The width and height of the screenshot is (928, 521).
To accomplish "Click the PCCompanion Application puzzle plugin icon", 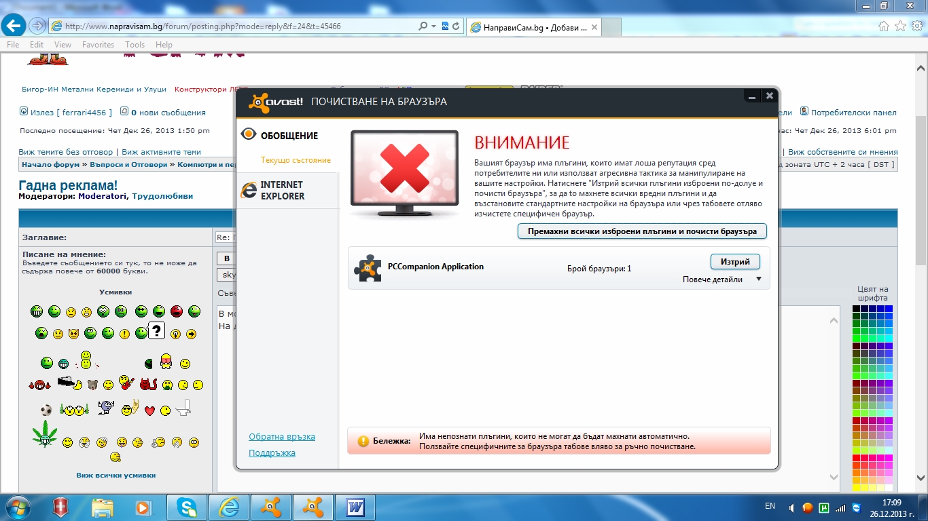I will coord(368,268).
